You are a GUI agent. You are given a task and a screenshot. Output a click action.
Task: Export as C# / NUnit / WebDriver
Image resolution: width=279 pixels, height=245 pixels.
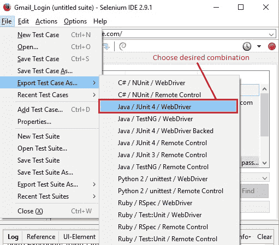pyautogui.click(x=169, y=83)
